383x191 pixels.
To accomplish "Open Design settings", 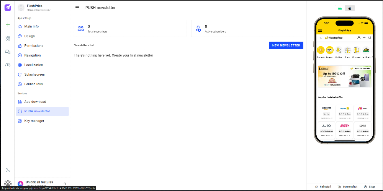I will point(43,36).
